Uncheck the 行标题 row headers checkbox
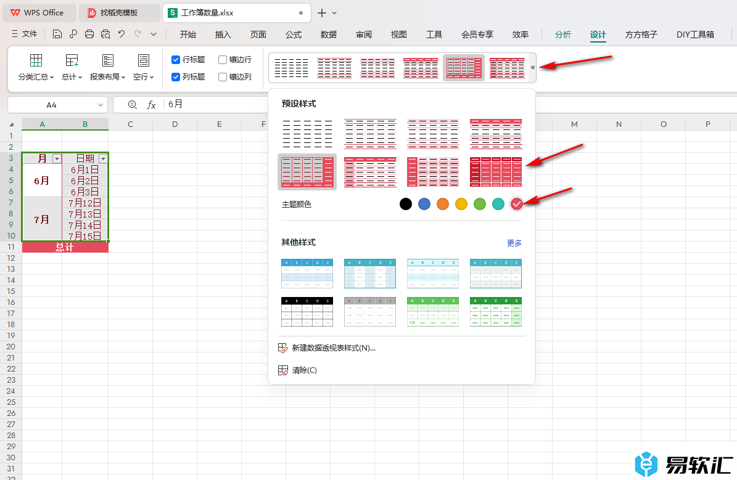The image size is (737, 480). click(176, 60)
